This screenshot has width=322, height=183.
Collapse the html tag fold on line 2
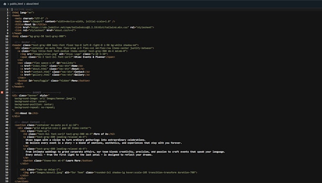click(10, 12)
